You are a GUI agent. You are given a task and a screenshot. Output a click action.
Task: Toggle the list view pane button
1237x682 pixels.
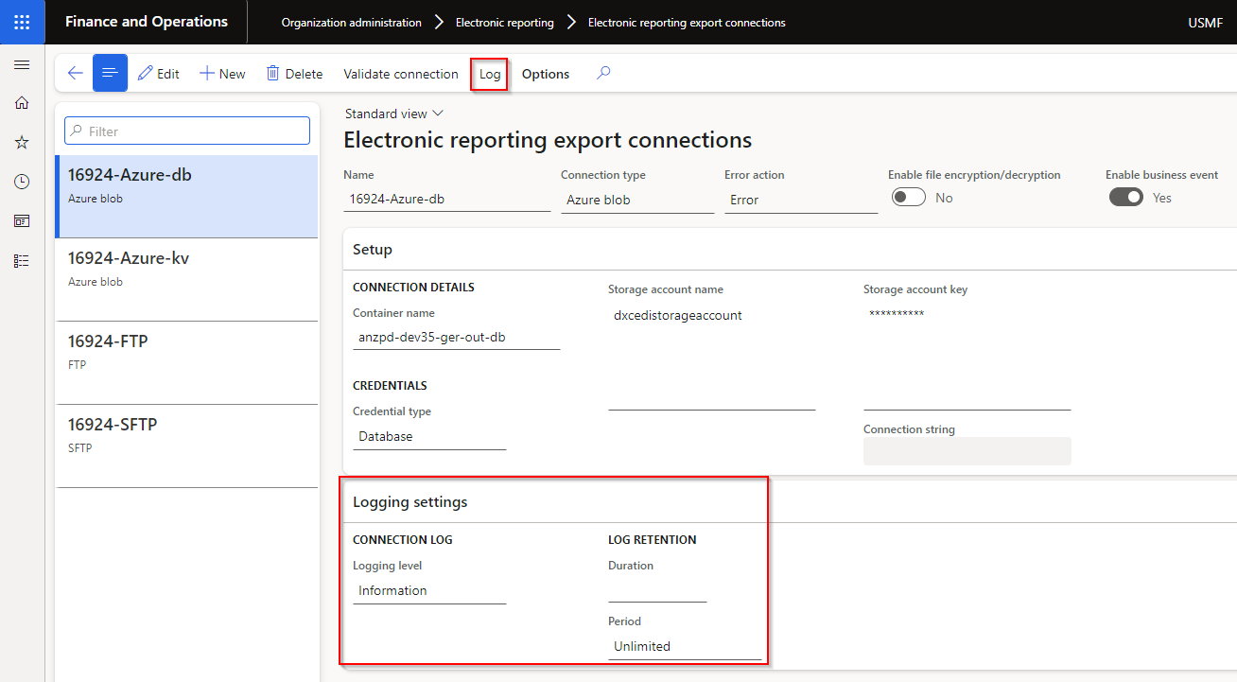110,73
